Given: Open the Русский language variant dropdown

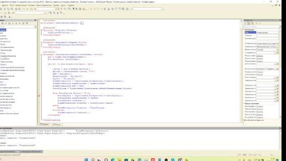Looking at the screenshot, I should (x=278, y=50).
